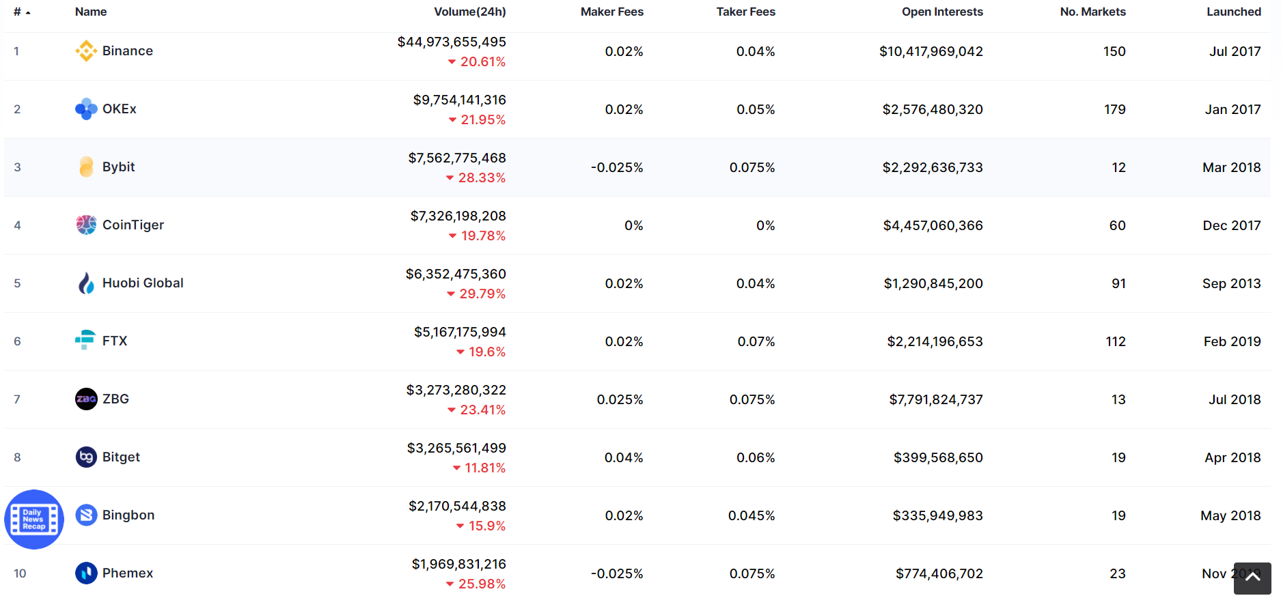Click the Huobi Global flame logo

[86, 283]
